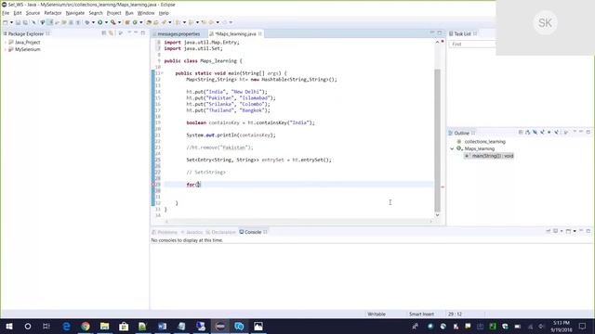Open the Refactor menu
This screenshot has height=334, width=595.
[x=53, y=13]
